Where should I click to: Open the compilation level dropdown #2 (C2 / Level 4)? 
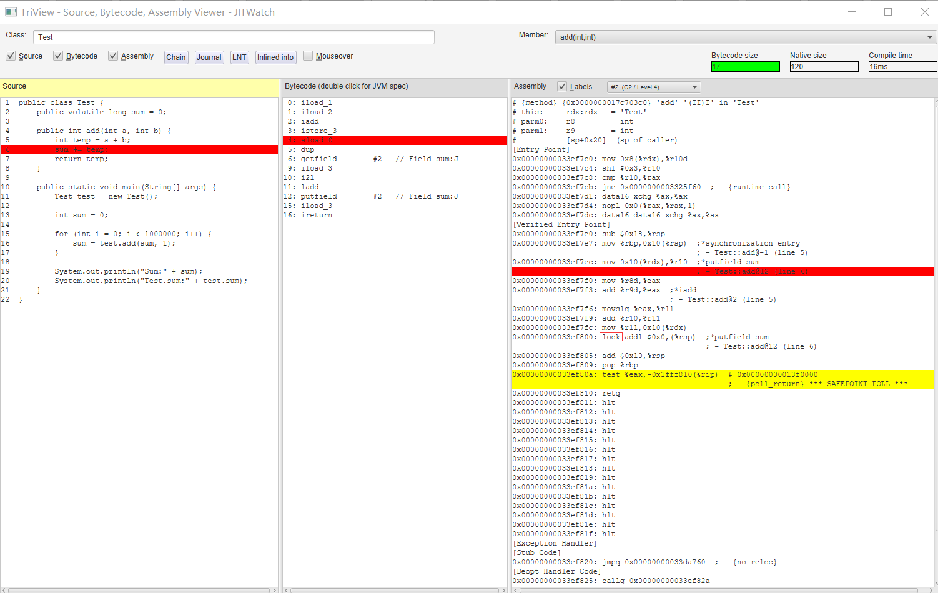[x=654, y=87]
